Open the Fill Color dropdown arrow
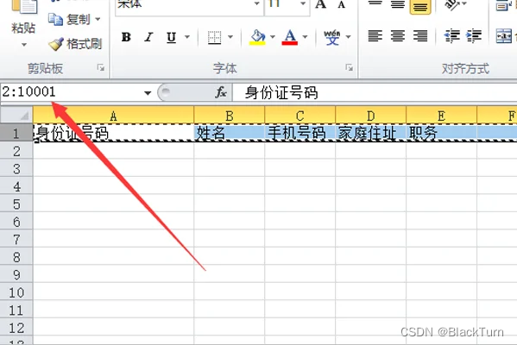Screen dimensions: 517x345 point(273,37)
